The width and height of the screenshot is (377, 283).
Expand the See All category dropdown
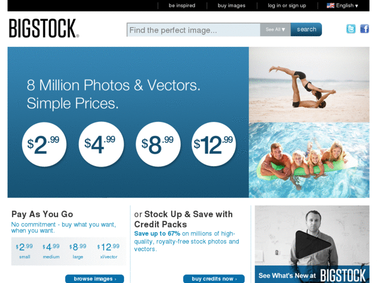coord(275,30)
